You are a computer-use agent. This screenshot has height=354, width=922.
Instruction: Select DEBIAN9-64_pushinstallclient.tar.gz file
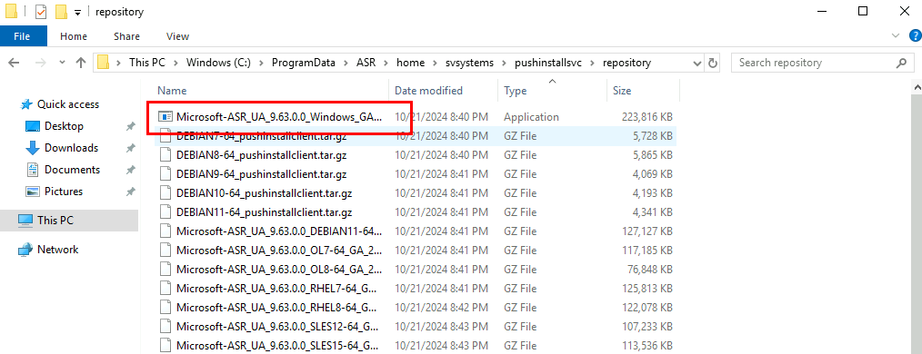(416, 174)
